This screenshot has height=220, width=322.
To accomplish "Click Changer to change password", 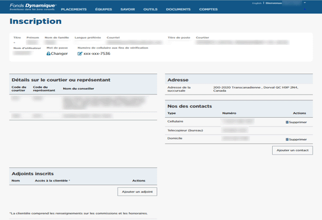I will (x=59, y=54).
